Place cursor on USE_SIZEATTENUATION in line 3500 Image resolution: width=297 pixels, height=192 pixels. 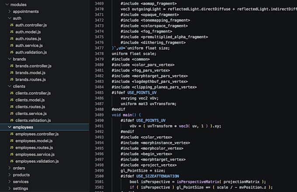coord(158,176)
